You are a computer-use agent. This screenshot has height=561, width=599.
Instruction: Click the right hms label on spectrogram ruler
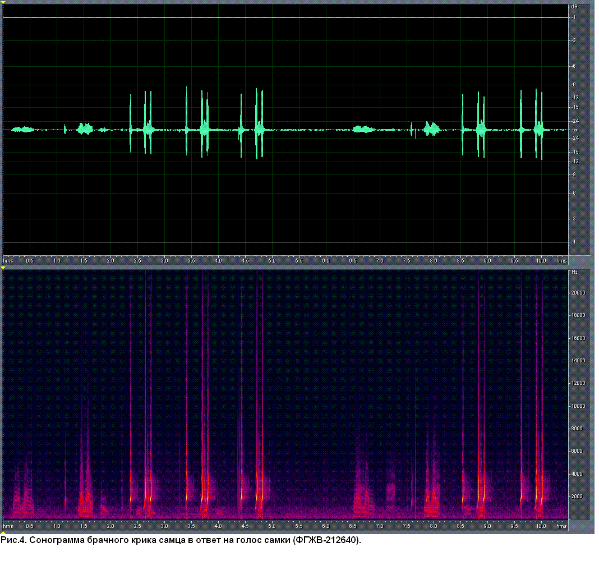[561, 526]
